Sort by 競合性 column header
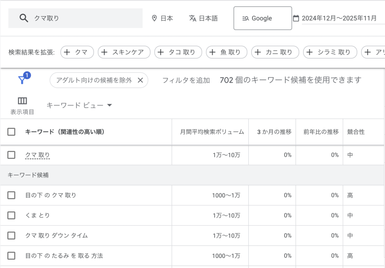 coord(356,132)
